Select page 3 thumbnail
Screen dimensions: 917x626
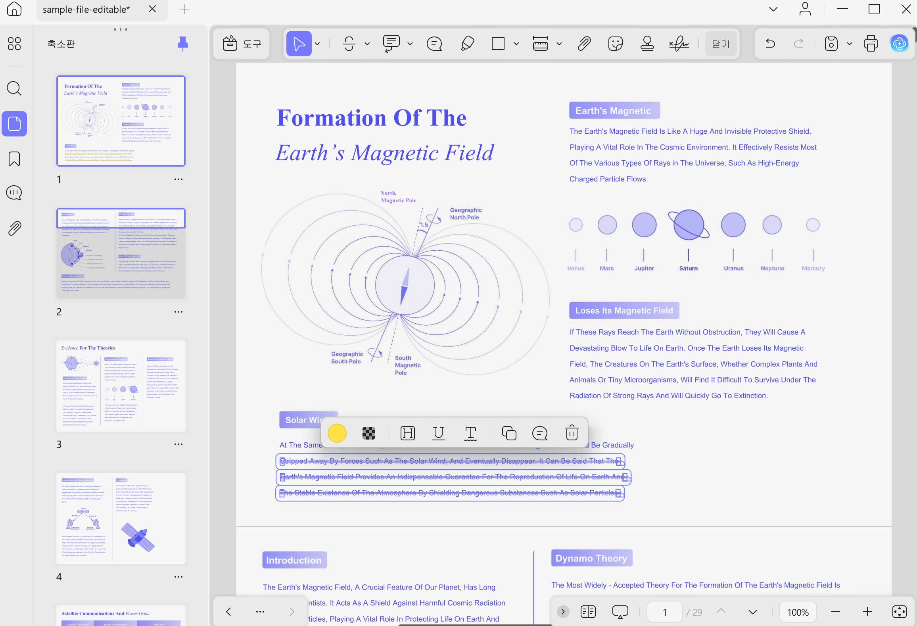[121, 386]
